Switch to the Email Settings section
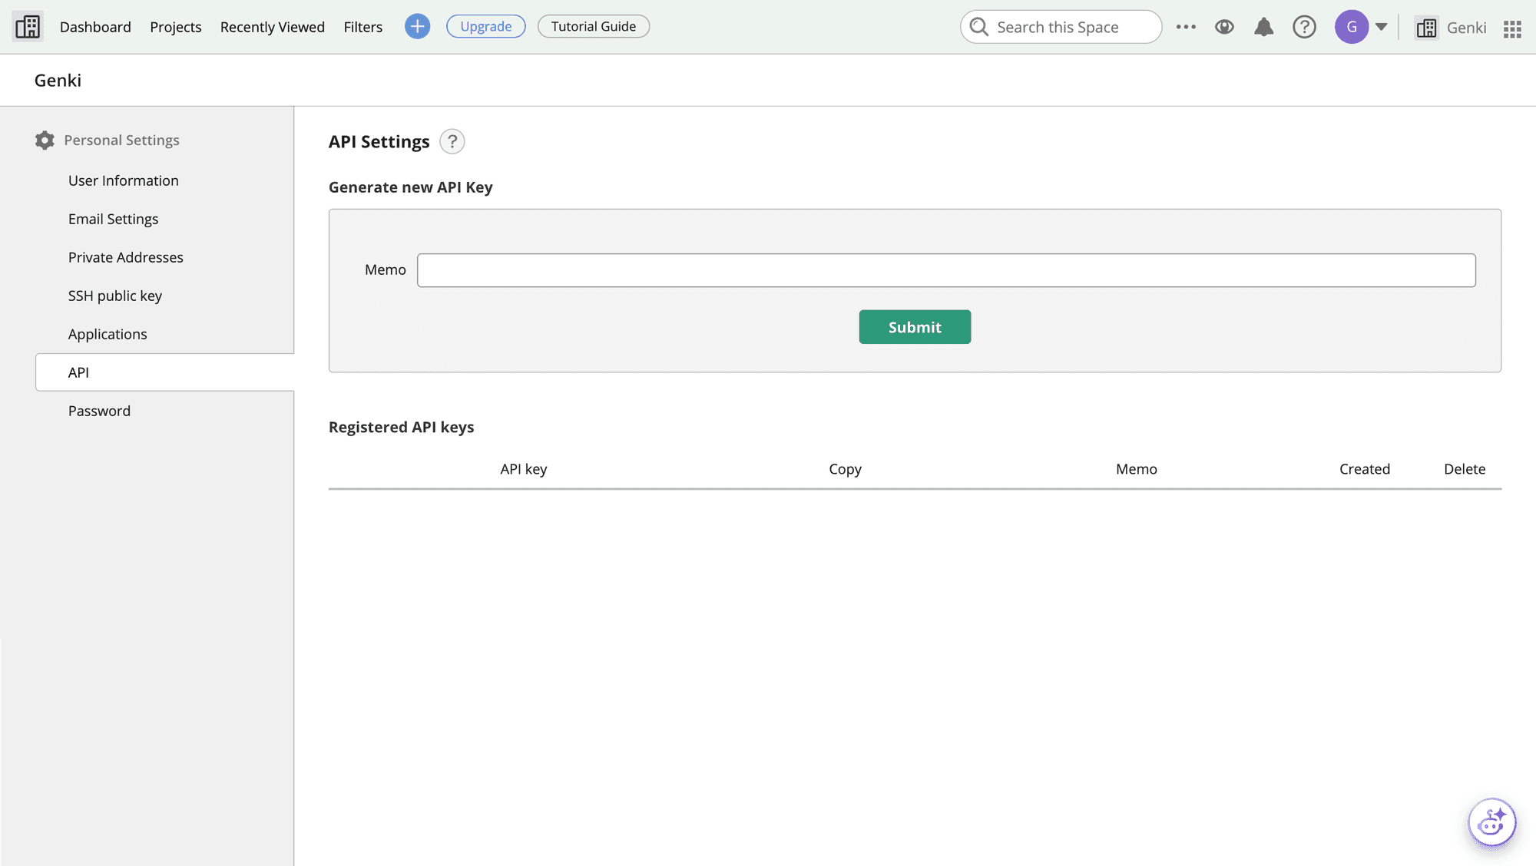This screenshot has width=1536, height=866. pos(113,219)
